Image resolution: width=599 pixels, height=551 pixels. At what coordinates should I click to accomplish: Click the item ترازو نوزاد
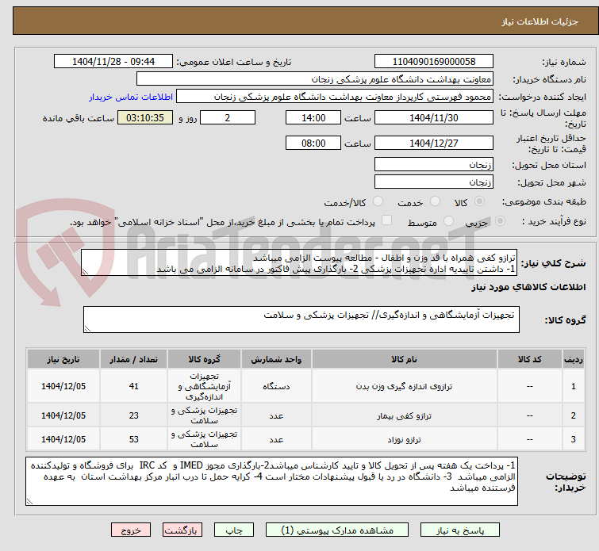tap(404, 439)
